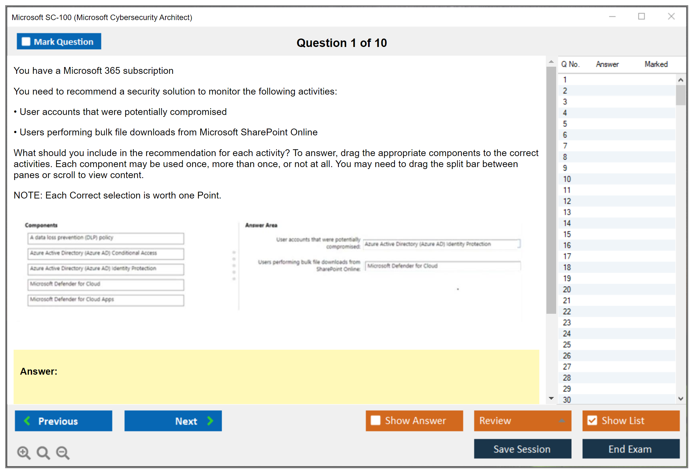
Task: Uncheck the Show List checkbox
Action: (592, 420)
